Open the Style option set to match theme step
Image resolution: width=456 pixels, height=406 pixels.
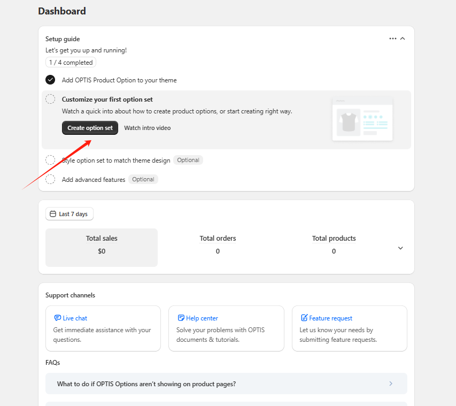pyautogui.click(x=116, y=160)
